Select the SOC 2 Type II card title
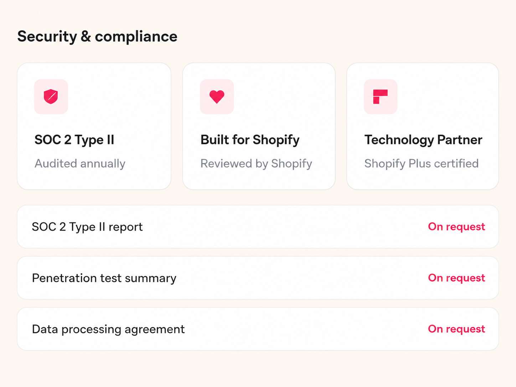This screenshot has width=516, height=387. (74, 140)
